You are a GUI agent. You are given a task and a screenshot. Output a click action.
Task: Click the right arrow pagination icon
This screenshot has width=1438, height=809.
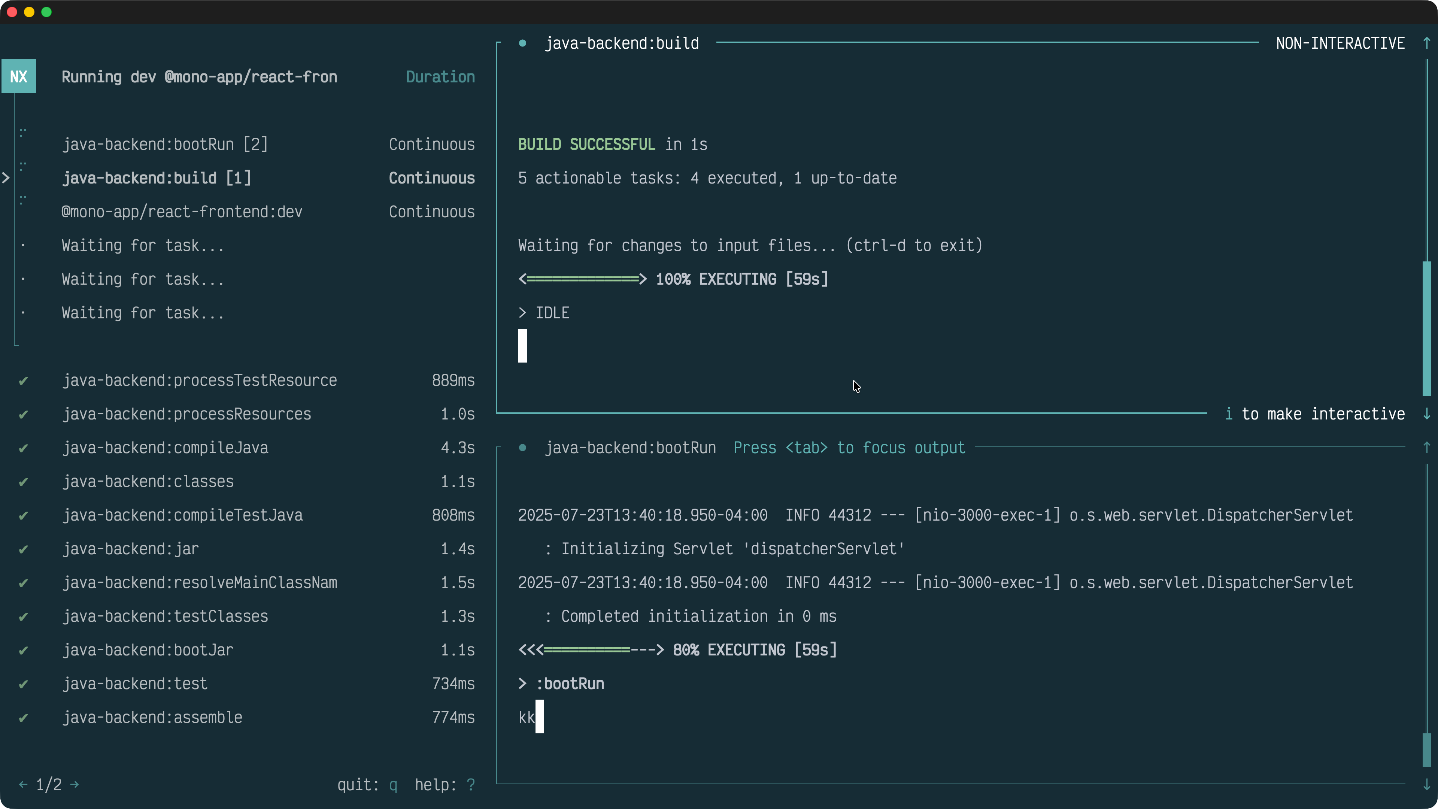[x=75, y=784]
